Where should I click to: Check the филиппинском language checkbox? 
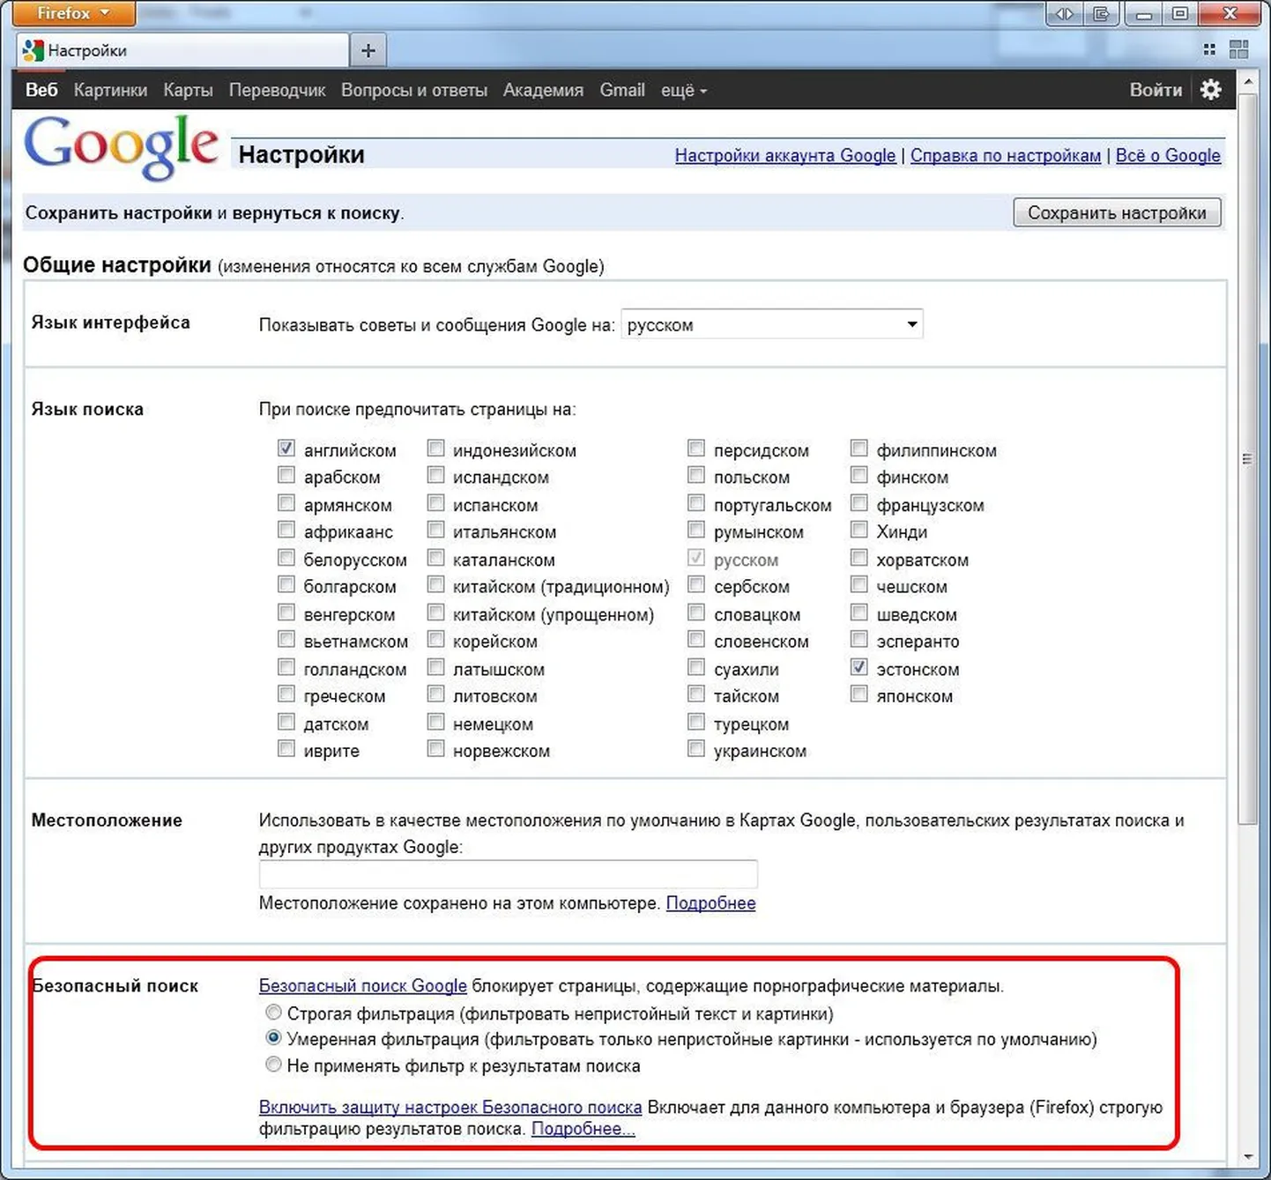pos(859,449)
